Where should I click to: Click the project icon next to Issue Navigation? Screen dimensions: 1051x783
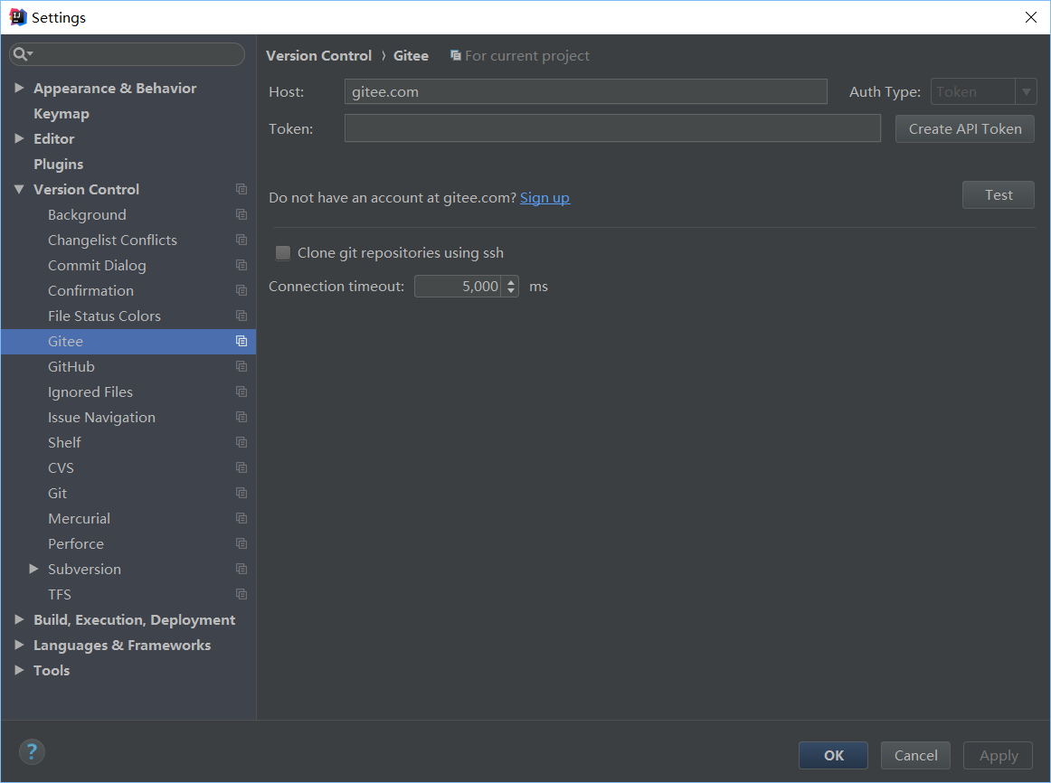(241, 418)
